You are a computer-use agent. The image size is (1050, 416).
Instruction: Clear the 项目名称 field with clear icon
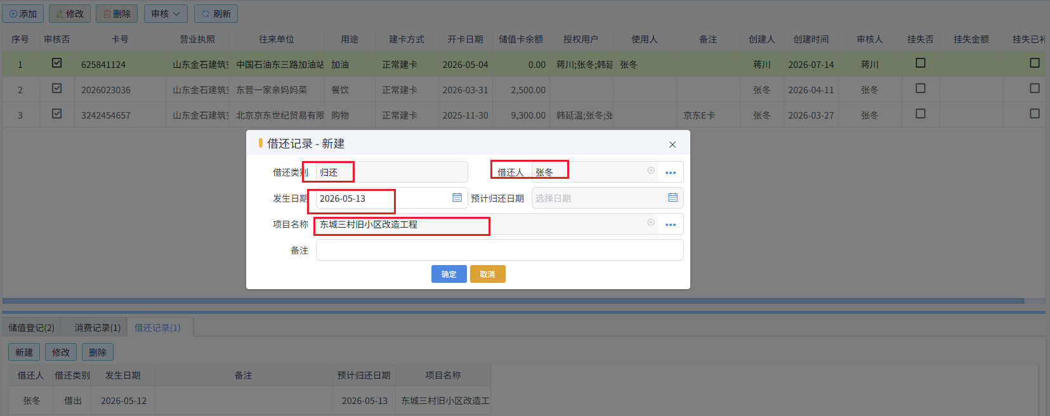651,223
